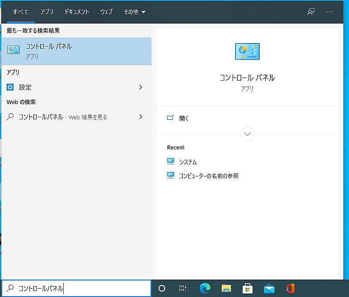Open Microsoft Edge from the taskbar
349x297 pixels.
pyautogui.click(x=205, y=288)
